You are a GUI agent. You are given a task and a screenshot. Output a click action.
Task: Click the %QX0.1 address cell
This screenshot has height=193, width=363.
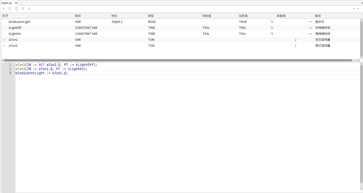(x=117, y=22)
